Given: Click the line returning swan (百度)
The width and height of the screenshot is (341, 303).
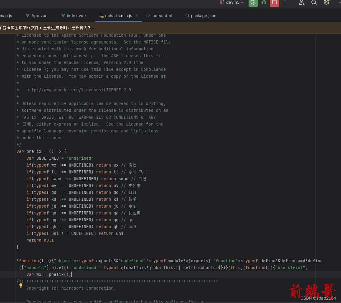Looking at the screenshot, I should click(x=86, y=179).
